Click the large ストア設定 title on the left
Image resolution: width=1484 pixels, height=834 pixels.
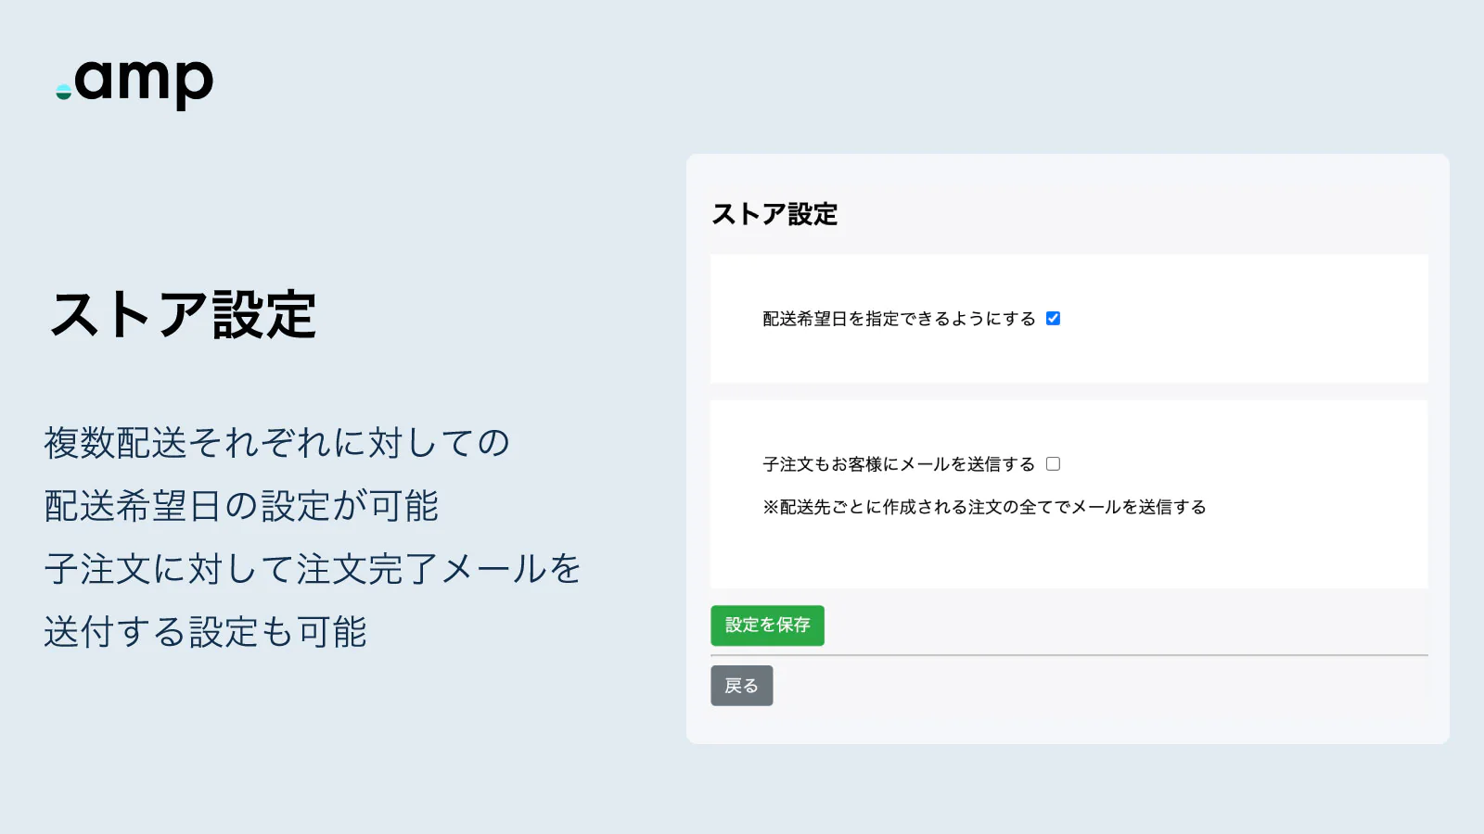(x=183, y=315)
